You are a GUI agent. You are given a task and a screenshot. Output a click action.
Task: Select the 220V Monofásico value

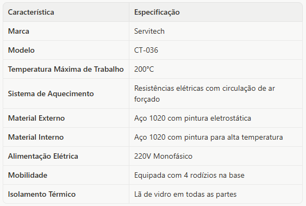tap(163, 156)
